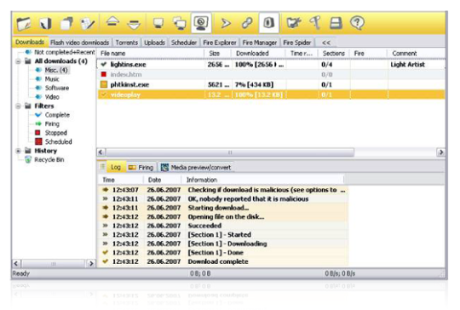Click the floppy disk save icon
460x310 pixels.
coord(336,23)
